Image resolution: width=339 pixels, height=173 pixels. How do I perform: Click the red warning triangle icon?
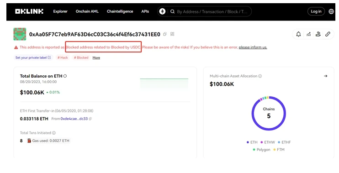point(16,47)
